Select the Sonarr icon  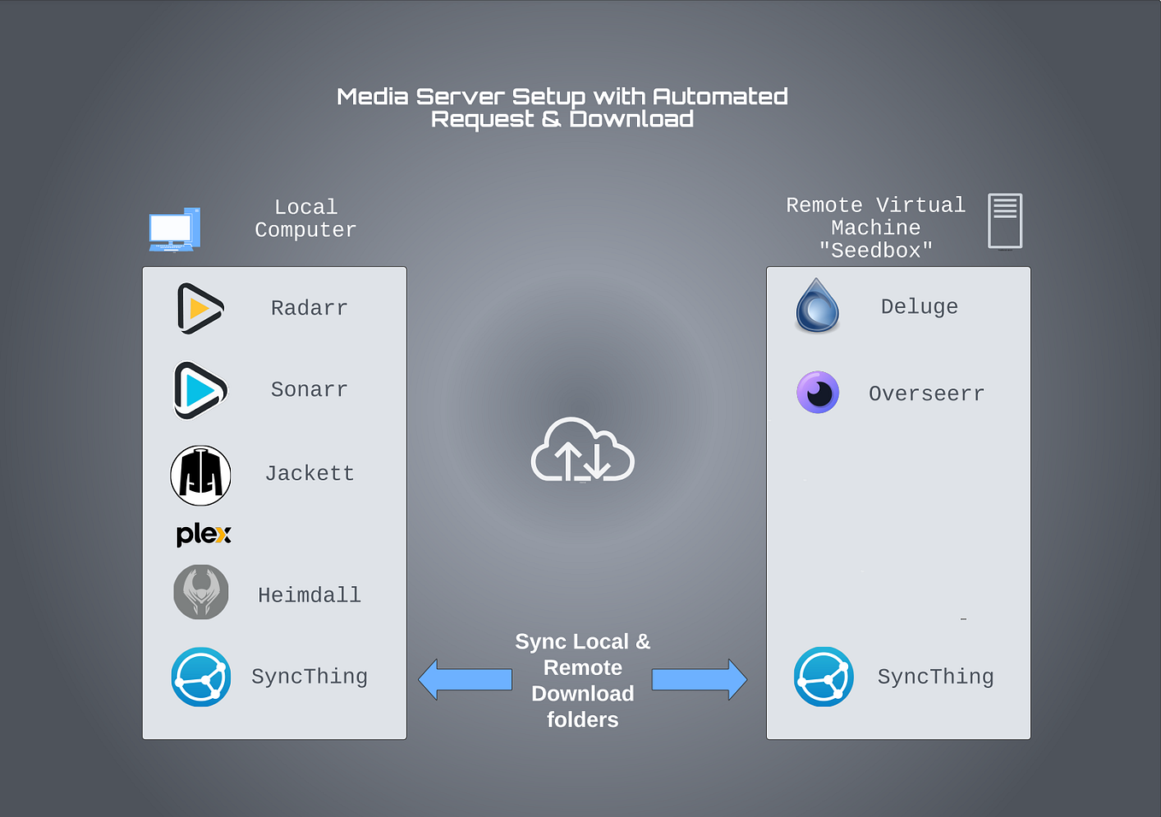click(200, 390)
